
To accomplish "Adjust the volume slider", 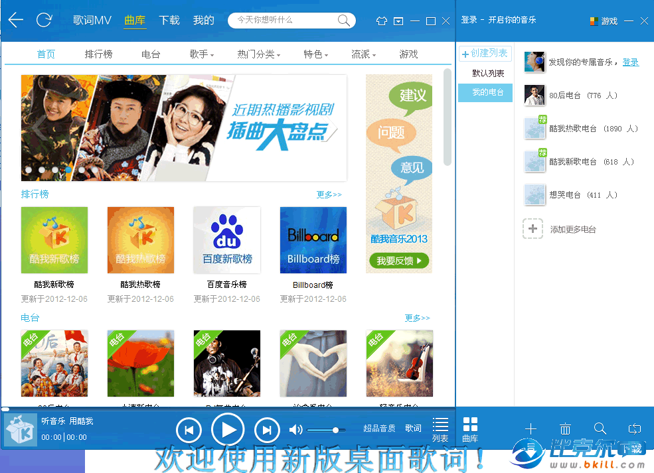I will (x=326, y=430).
